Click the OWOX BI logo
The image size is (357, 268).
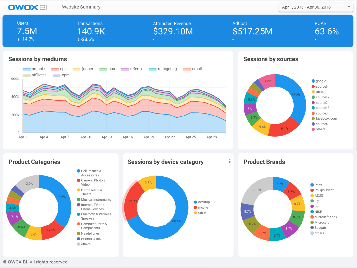coord(28,7)
